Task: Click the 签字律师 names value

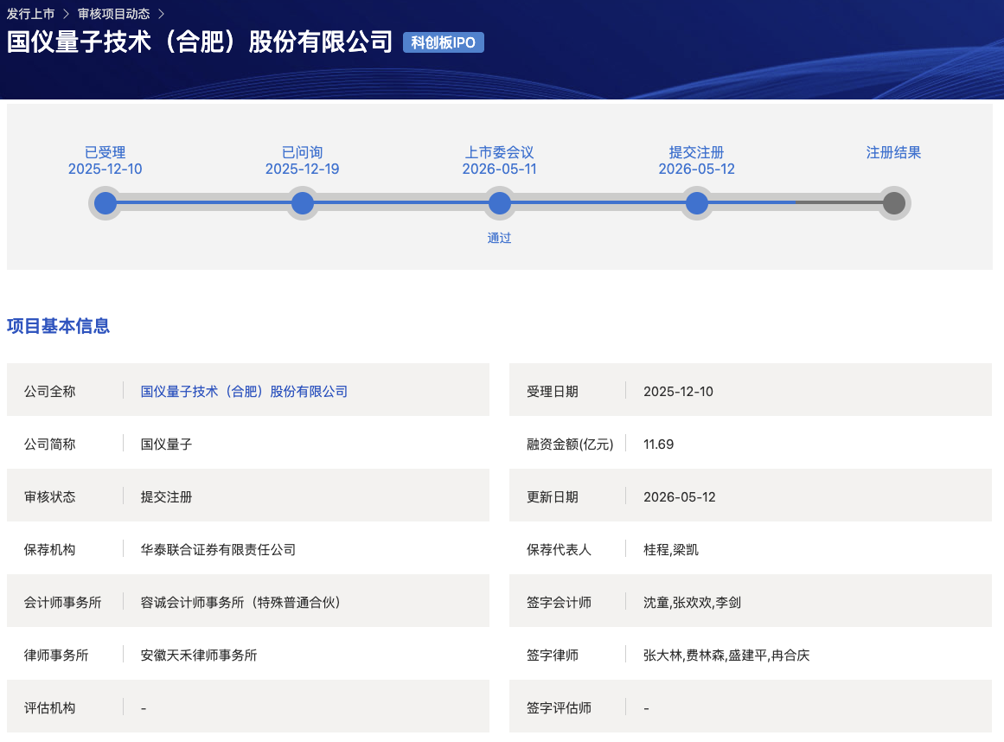Action: 726,655
